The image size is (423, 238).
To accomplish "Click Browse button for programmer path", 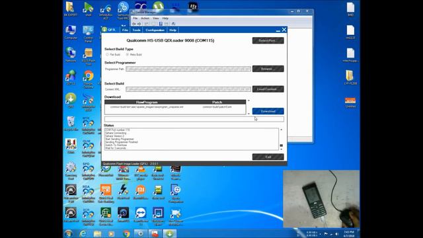I will (x=268, y=69).
